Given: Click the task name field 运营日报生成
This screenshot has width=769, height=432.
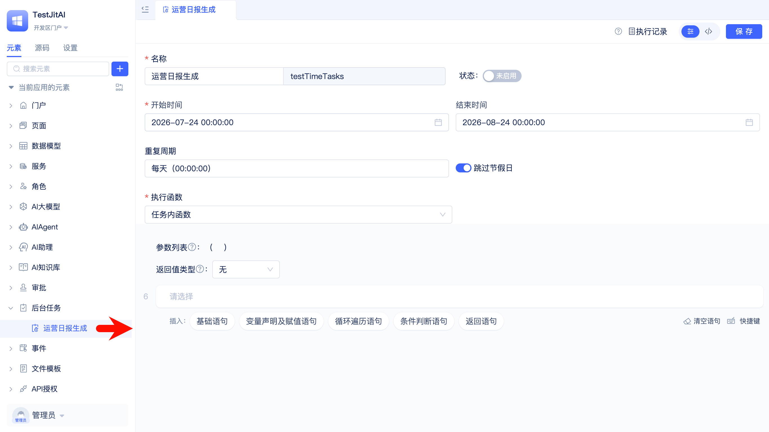Looking at the screenshot, I should [x=214, y=76].
